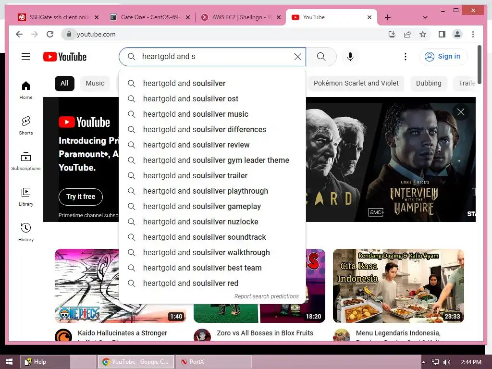Image resolution: width=492 pixels, height=369 pixels.
Task: Close the SSHGate tab
Action: pyautogui.click(x=97, y=17)
